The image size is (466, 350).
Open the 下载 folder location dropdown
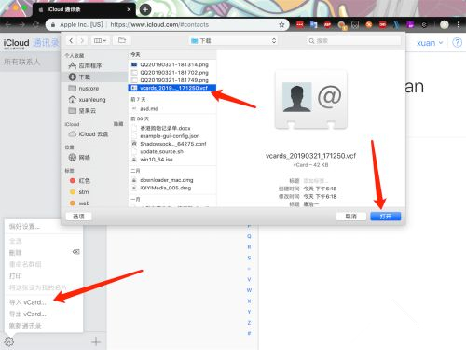(234, 41)
